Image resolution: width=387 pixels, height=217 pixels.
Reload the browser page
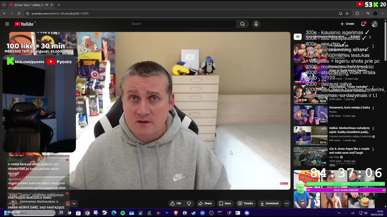[x=19, y=13]
